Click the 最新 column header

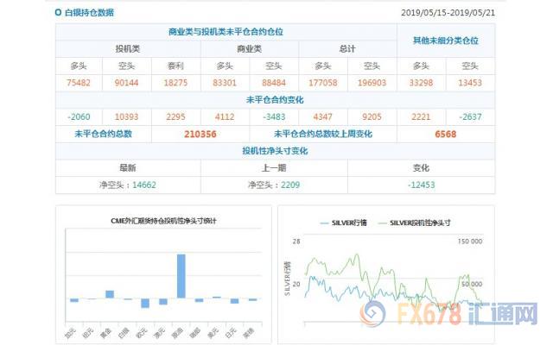128,168
